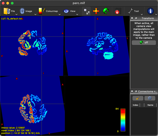Undock the Transform panel via float icon
This screenshot has width=158, height=136.
click(x=136, y=18)
